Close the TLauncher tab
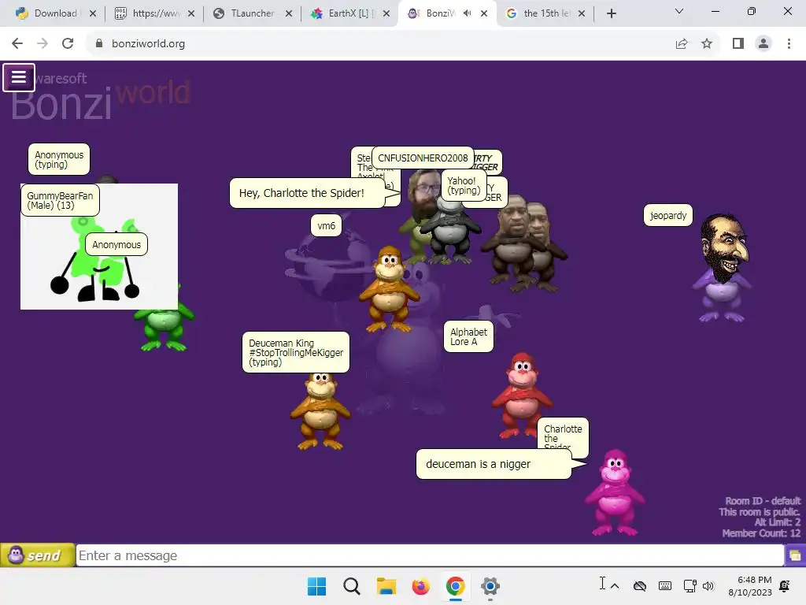The image size is (806, 605). [289, 13]
